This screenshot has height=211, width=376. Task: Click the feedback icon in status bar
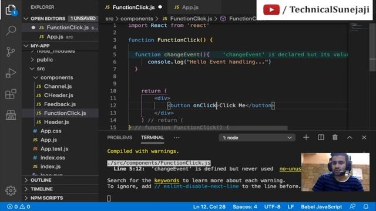pyautogui.click(x=352, y=206)
